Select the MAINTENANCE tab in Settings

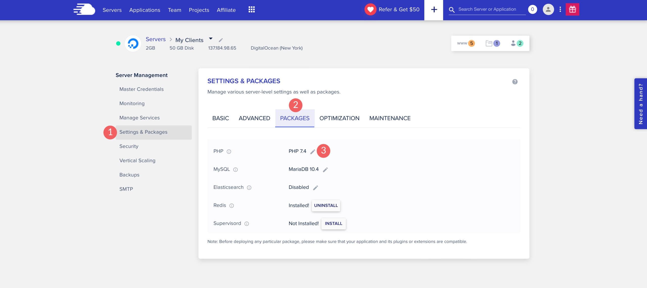tap(389, 118)
